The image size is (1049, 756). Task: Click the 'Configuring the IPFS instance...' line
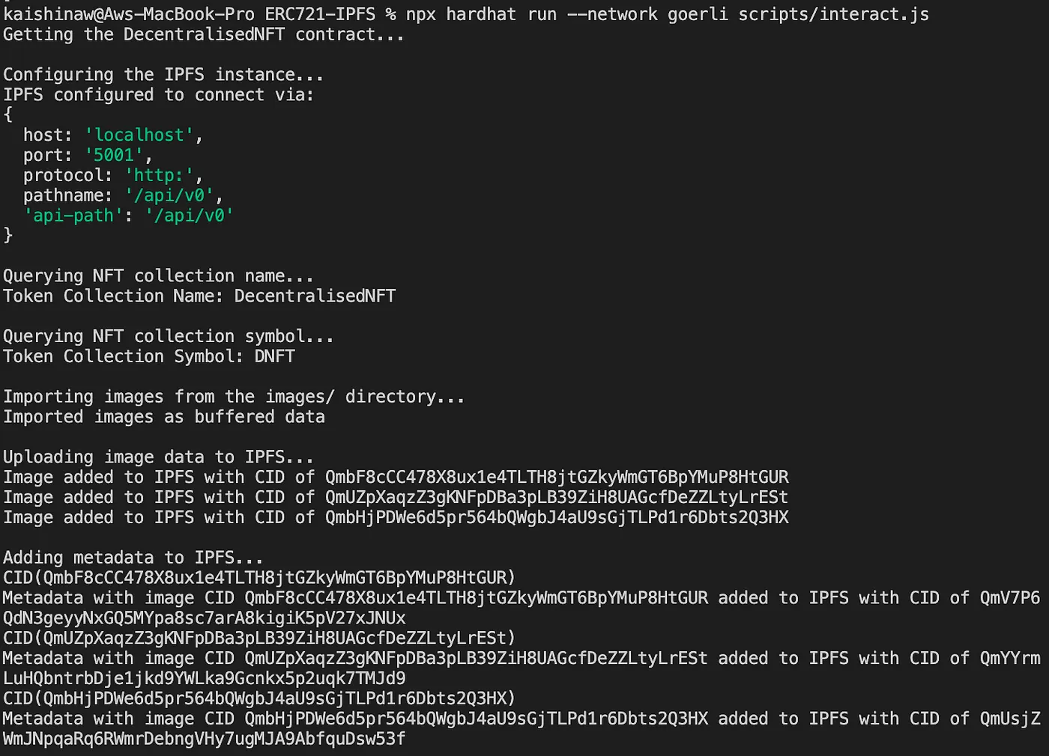coord(163,75)
